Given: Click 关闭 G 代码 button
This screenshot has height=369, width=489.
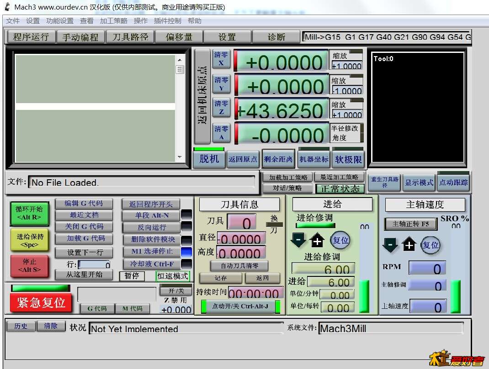Looking at the screenshot, I should point(84,227).
